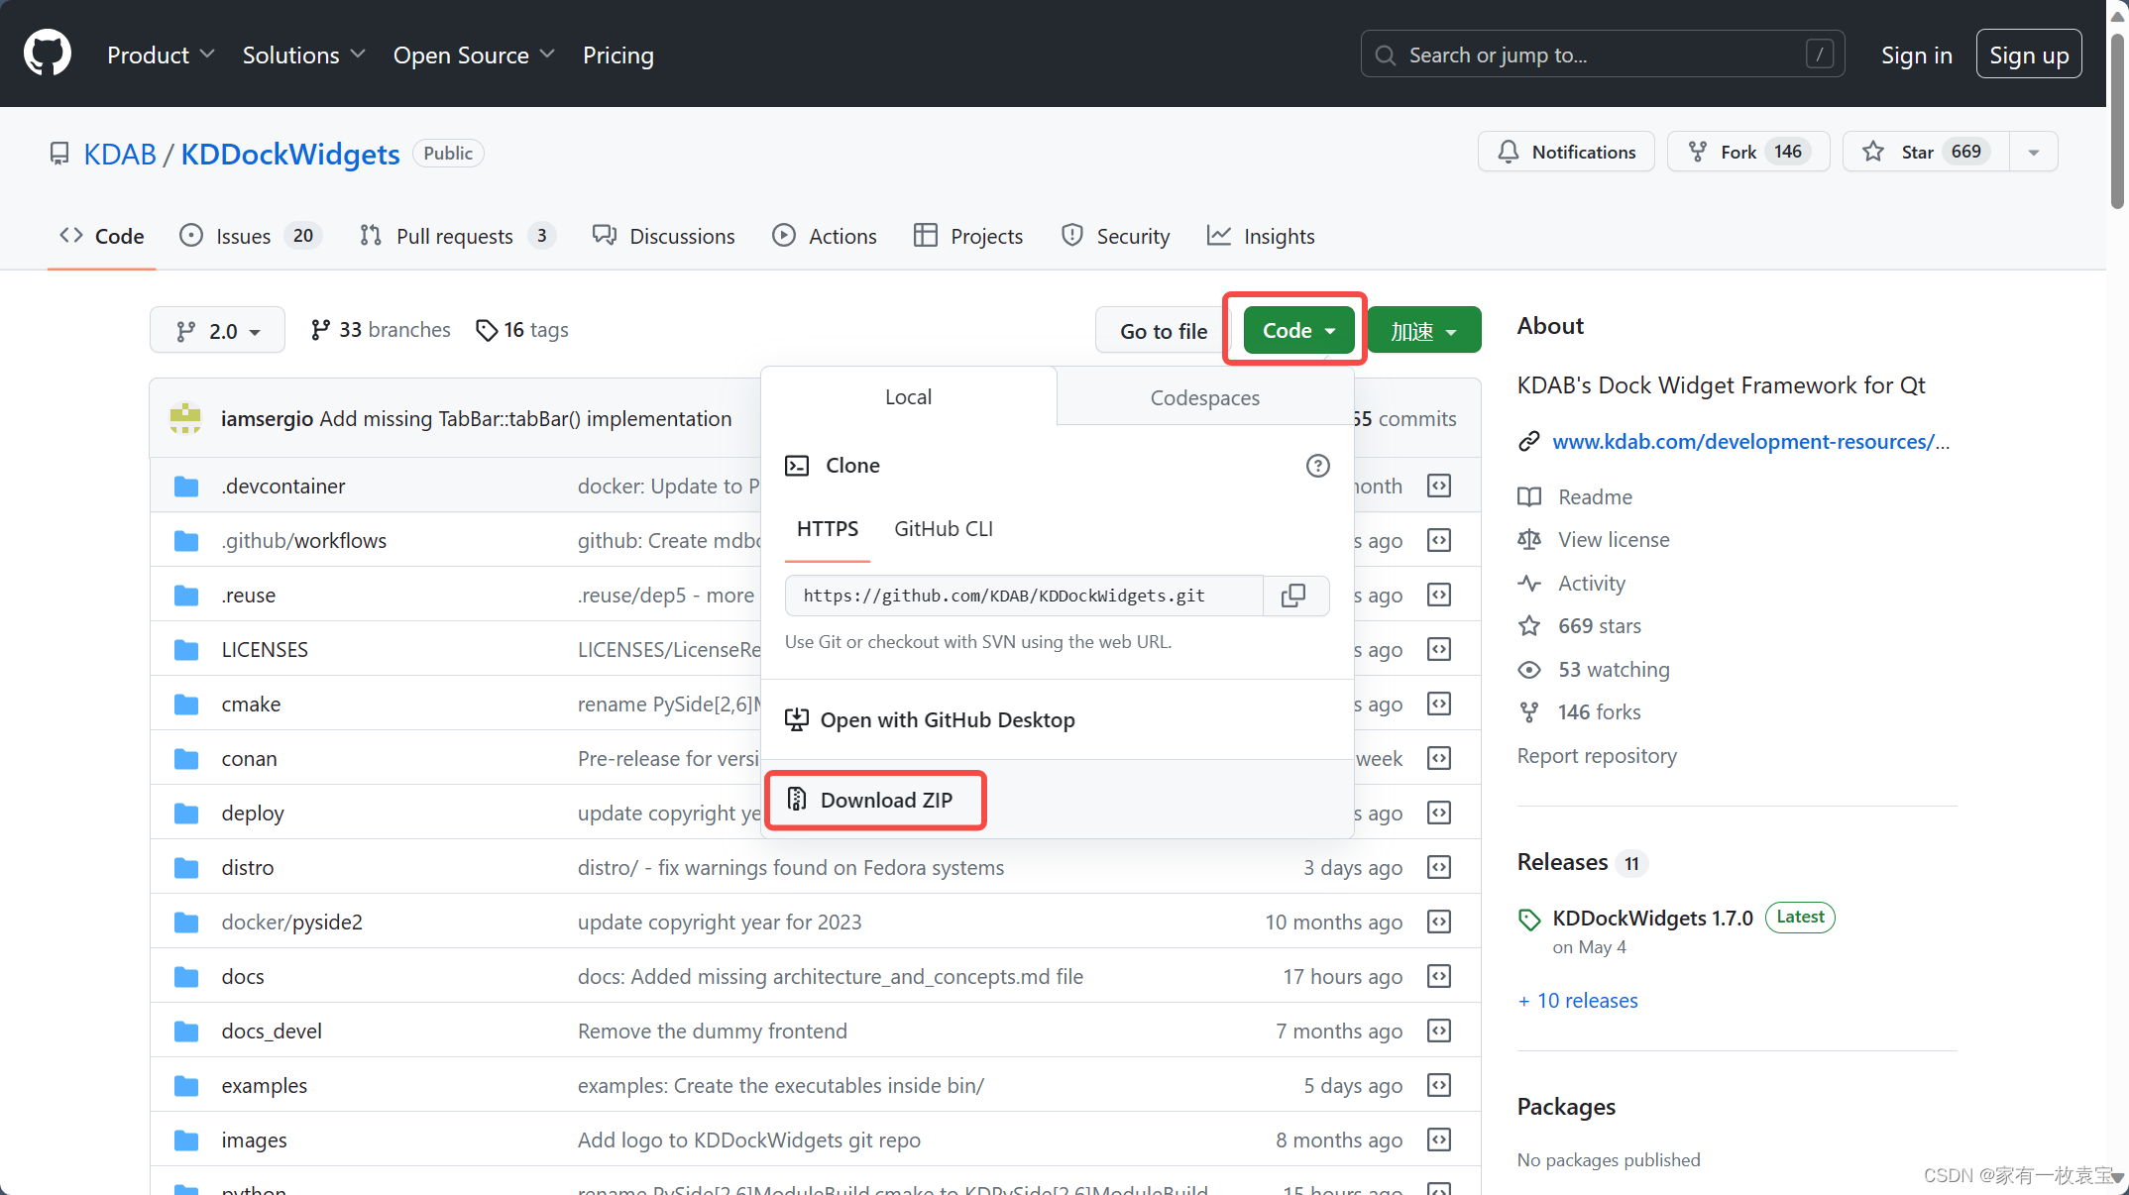Click the Go to file button
This screenshot has height=1195, width=2129.
click(x=1164, y=330)
